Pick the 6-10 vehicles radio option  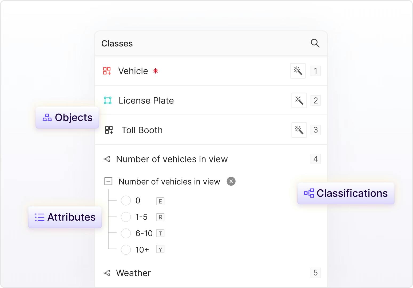pos(126,233)
